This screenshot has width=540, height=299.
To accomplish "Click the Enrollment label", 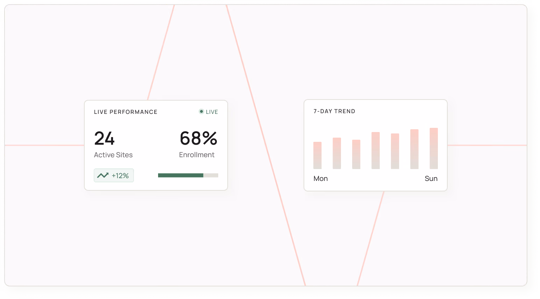I will click(x=197, y=155).
